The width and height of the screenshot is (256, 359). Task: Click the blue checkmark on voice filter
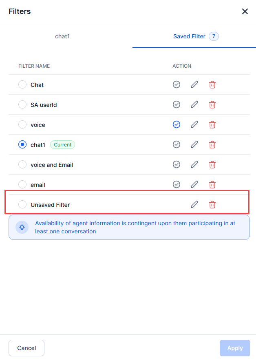pyautogui.click(x=177, y=124)
